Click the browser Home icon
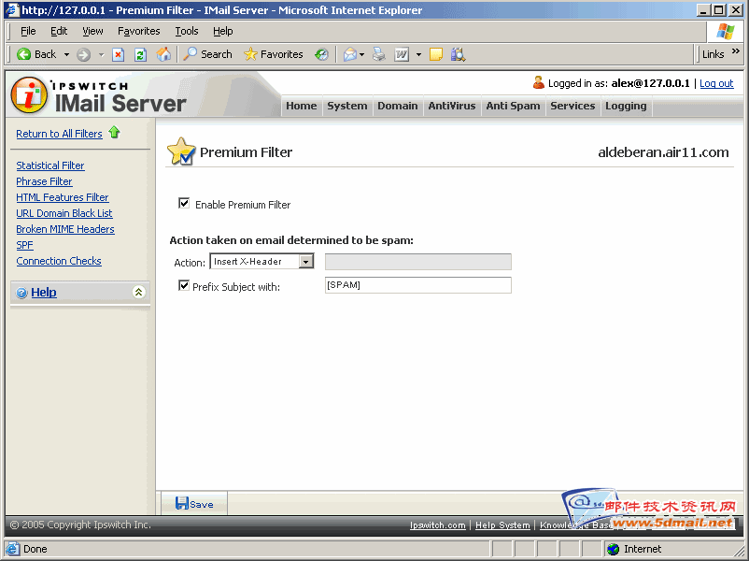The height and width of the screenshot is (561, 749). 164,54
